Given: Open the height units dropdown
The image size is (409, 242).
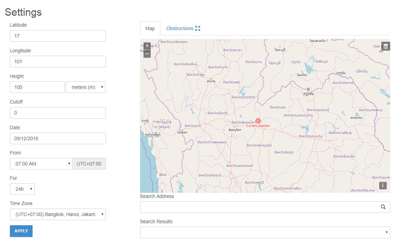Looking at the screenshot, I should [85, 87].
